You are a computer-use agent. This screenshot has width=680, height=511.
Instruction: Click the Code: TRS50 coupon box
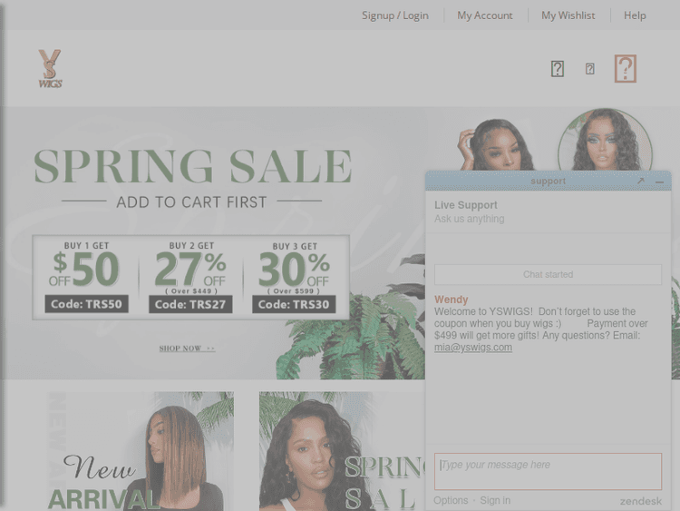86,304
